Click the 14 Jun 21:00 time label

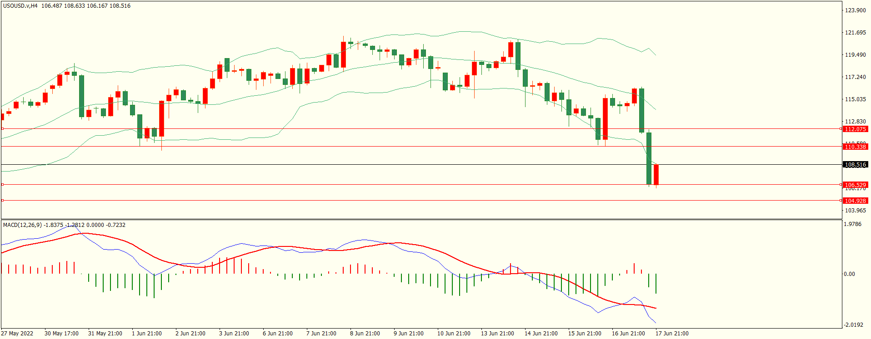(x=541, y=334)
